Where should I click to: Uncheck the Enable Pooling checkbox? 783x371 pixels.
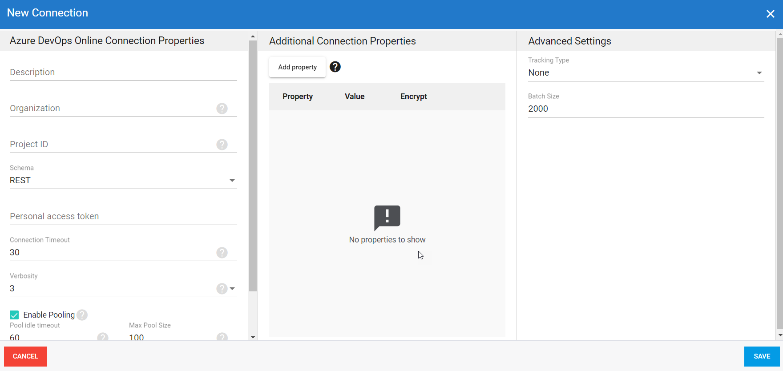[14, 315]
